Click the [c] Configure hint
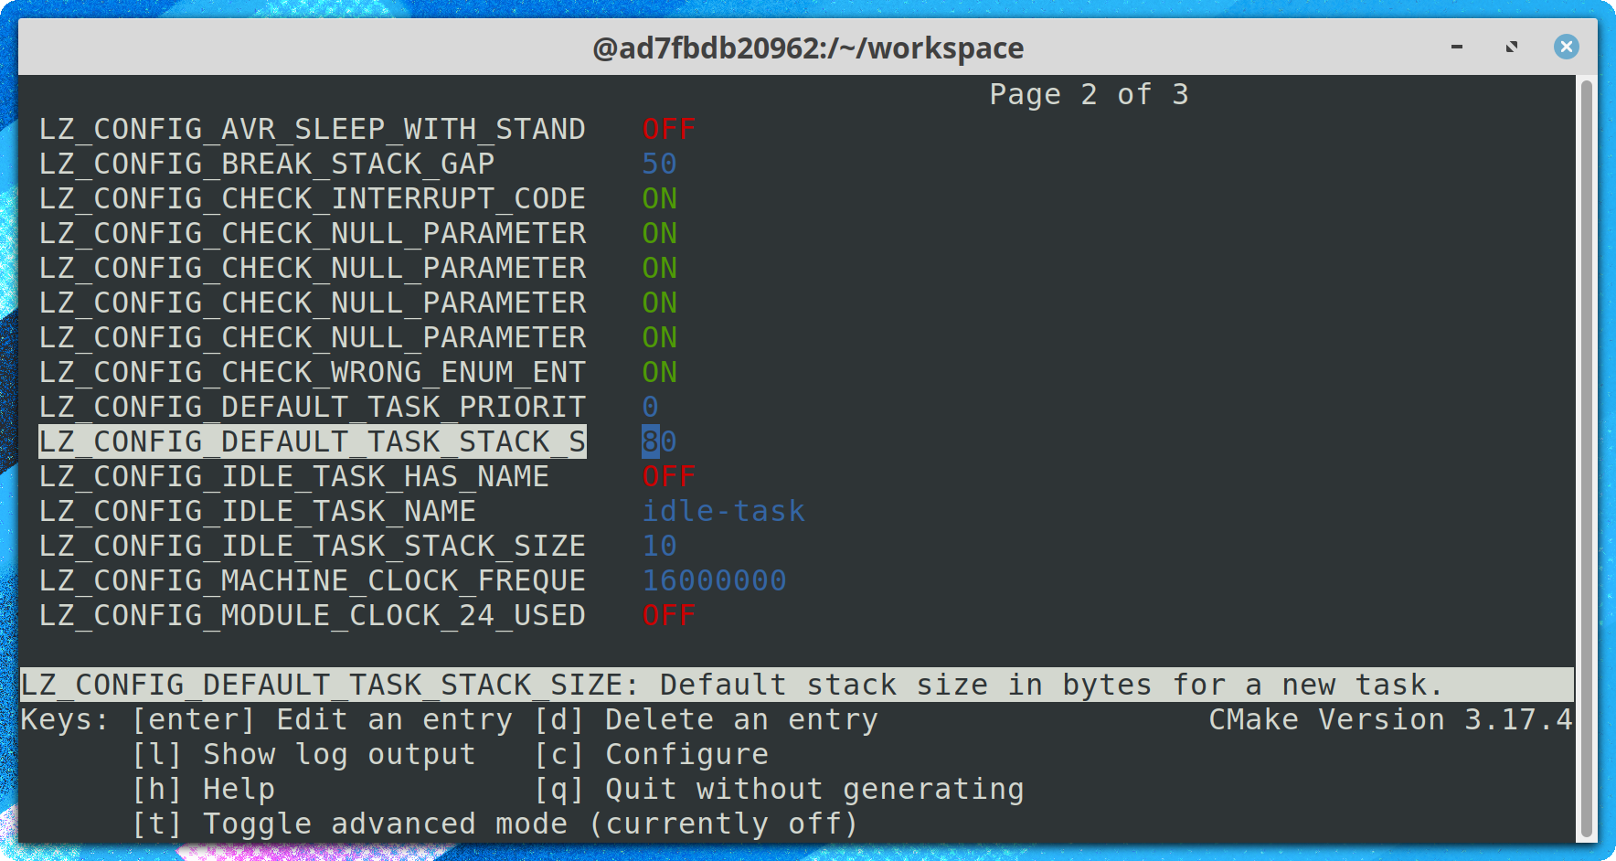 tap(652, 754)
